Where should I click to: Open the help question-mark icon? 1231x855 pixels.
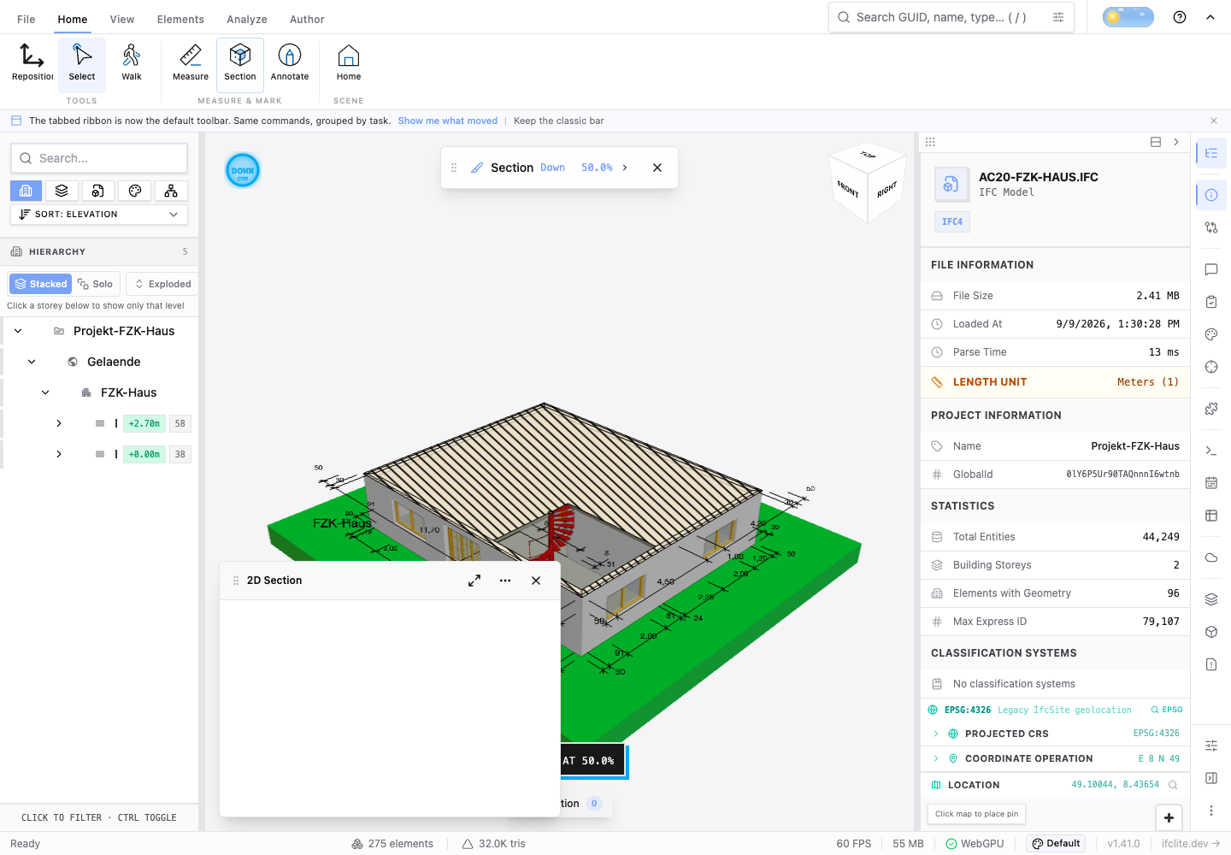pyautogui.click(x=1180, y=17)
